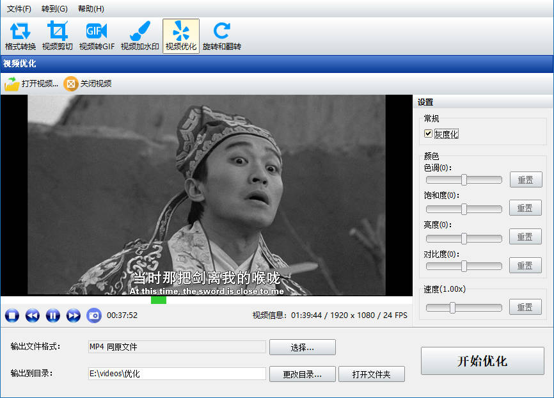Click 选择... to choose output format
This screenshot has height=398, width=554.
(302, 347)
